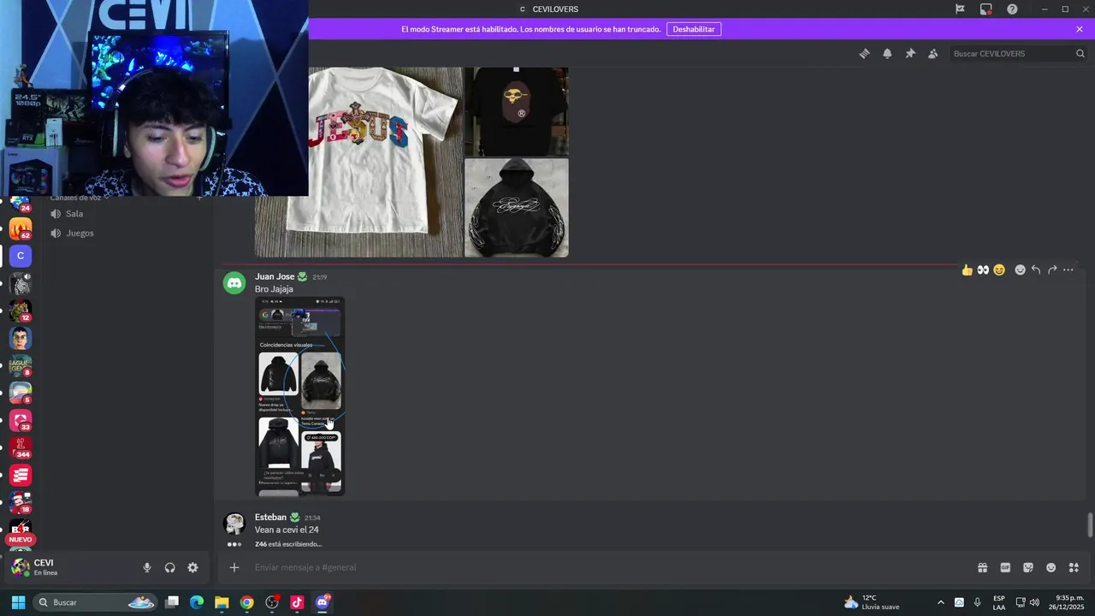The height and width of the screenshot is (616, 1095).
Task: Open user settings gear
Action: tap(192, 567)
